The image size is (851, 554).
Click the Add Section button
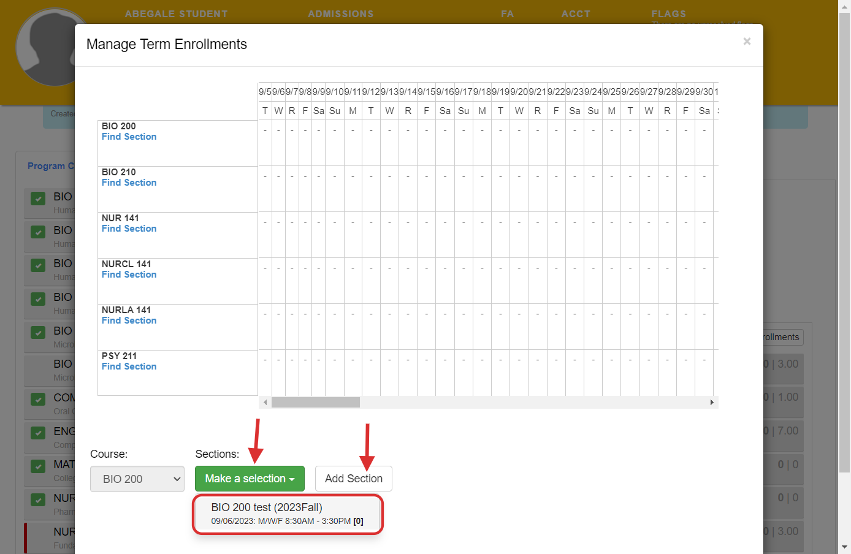click(x=353, y=479)
